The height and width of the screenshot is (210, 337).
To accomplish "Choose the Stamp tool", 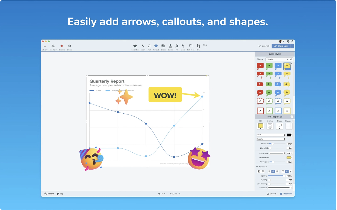I will (x=170, y=47).
